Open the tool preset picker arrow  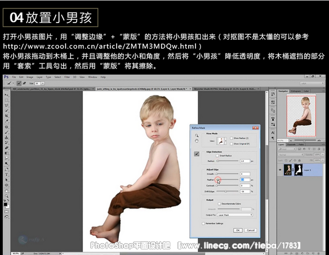pos(13,83)
